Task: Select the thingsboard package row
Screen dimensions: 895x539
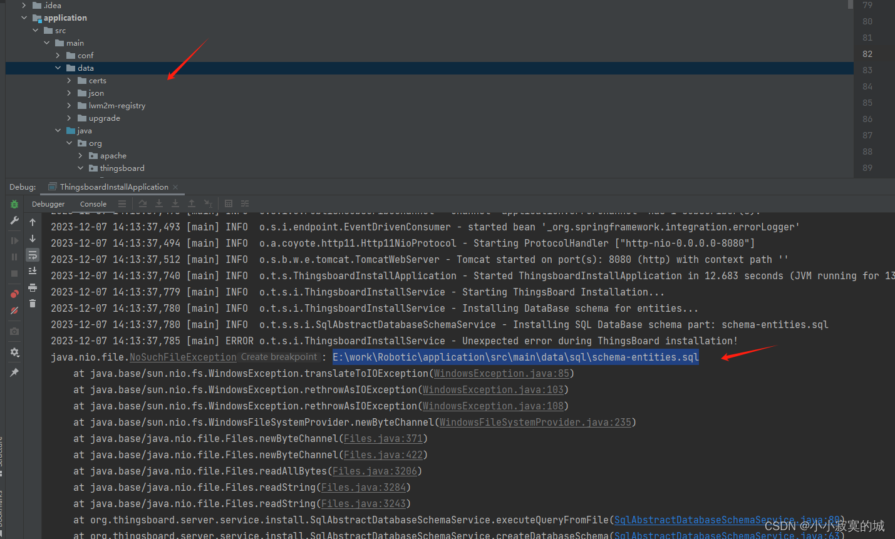Action: [x=429, y=168]
